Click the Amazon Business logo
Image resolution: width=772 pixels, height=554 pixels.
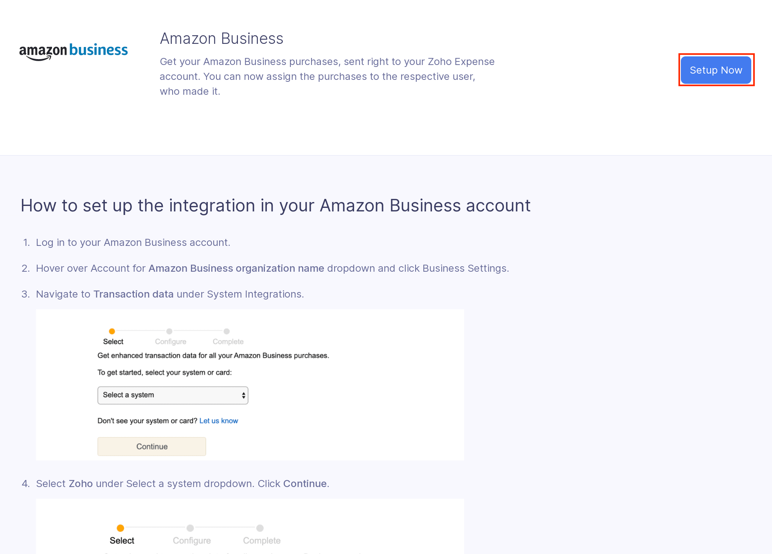(x=74, y=51)
